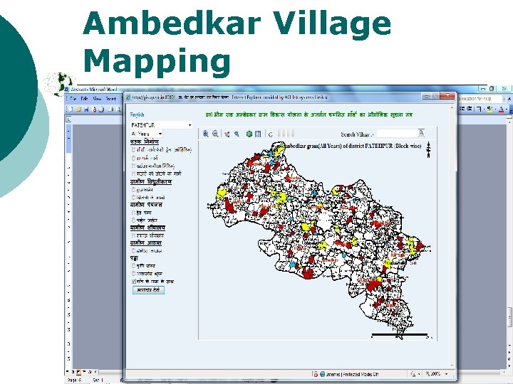Viewport: 513px width, 384px height.
Task: Click the map legend icon beside the globe
Action: tap(258, 134)
